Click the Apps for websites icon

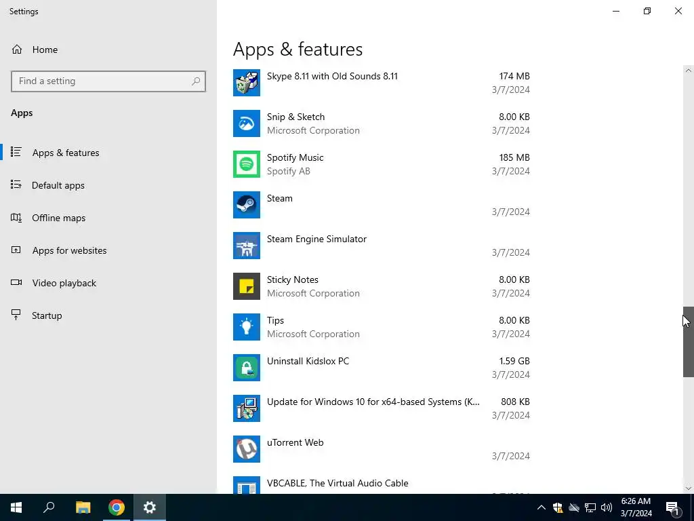pos(16,250)
